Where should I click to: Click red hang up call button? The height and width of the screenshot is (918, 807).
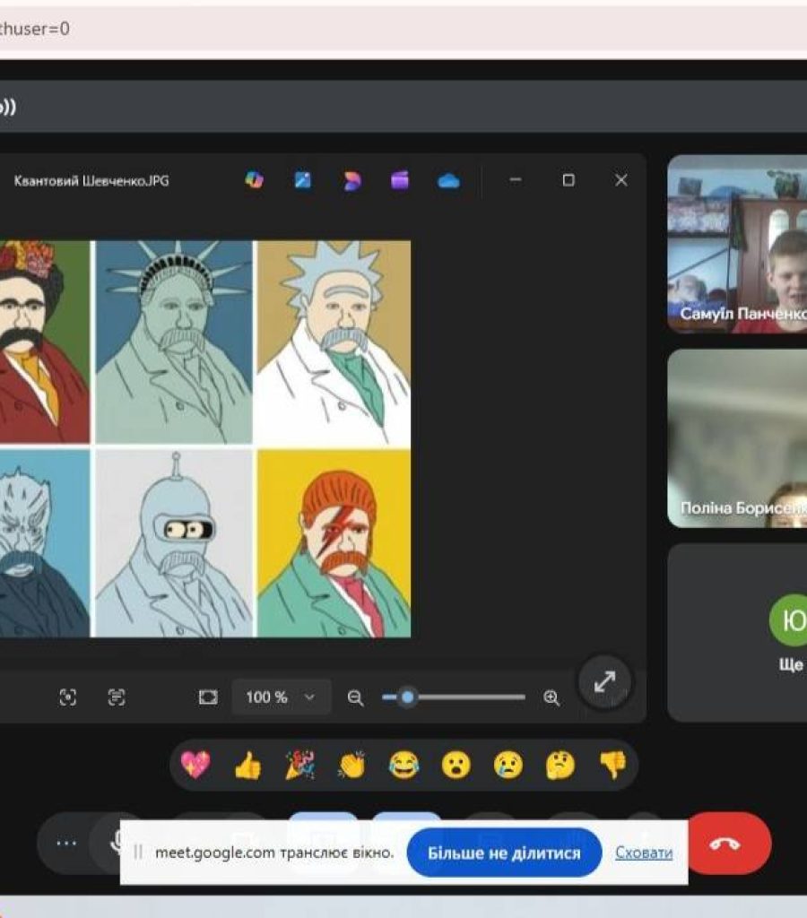(726, 843)
